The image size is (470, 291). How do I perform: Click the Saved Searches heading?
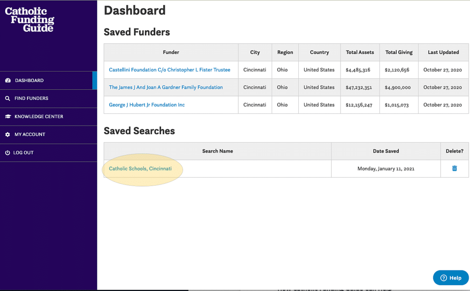coord(140,131)
